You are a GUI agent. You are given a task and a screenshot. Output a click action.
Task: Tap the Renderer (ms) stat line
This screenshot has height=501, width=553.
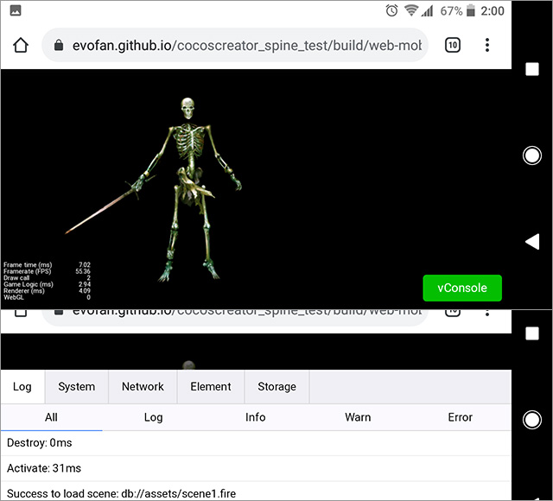[47, 291]
